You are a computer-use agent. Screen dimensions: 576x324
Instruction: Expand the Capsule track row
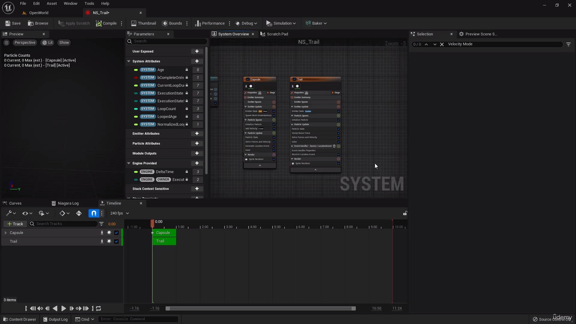coord(6,232)
